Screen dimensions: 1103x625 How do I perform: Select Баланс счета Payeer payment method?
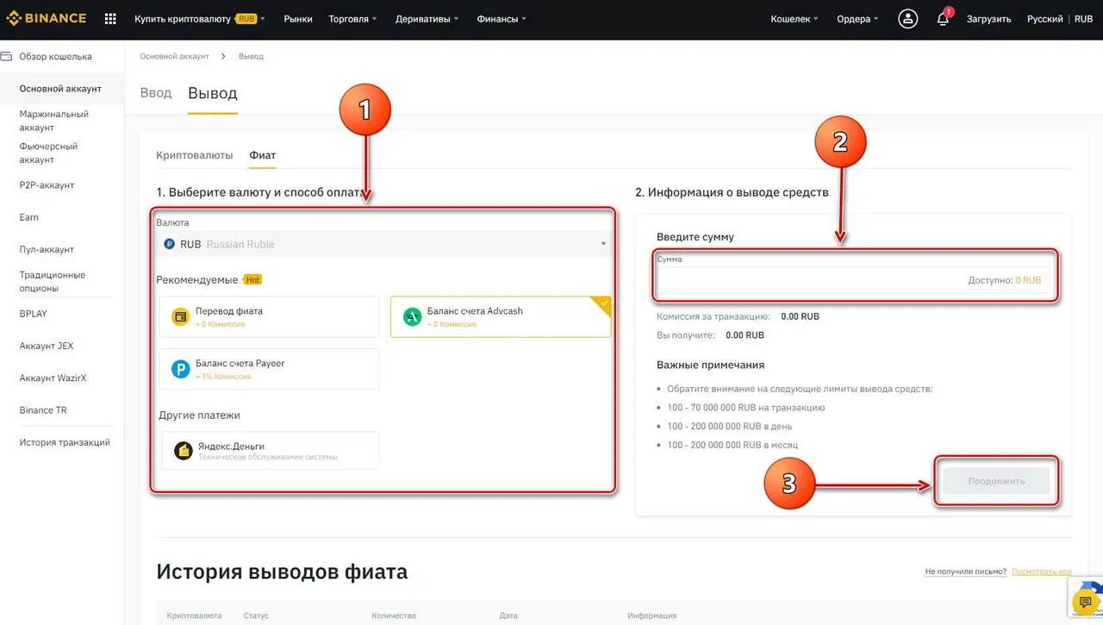[x=268, y=368]
